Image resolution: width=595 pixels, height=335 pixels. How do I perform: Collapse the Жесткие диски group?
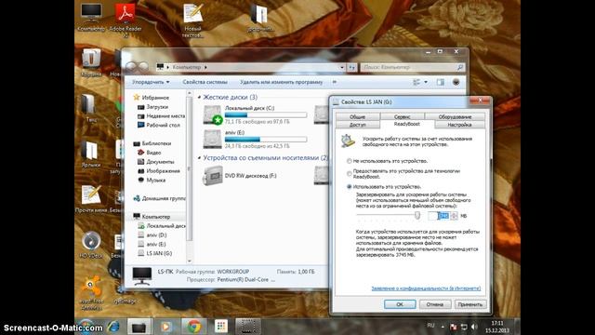coord(199,98)
